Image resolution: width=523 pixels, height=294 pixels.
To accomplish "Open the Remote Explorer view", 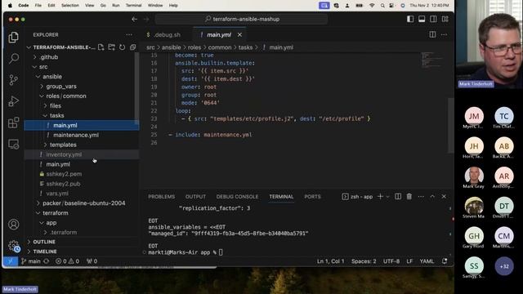I will (x=13, y=144).
